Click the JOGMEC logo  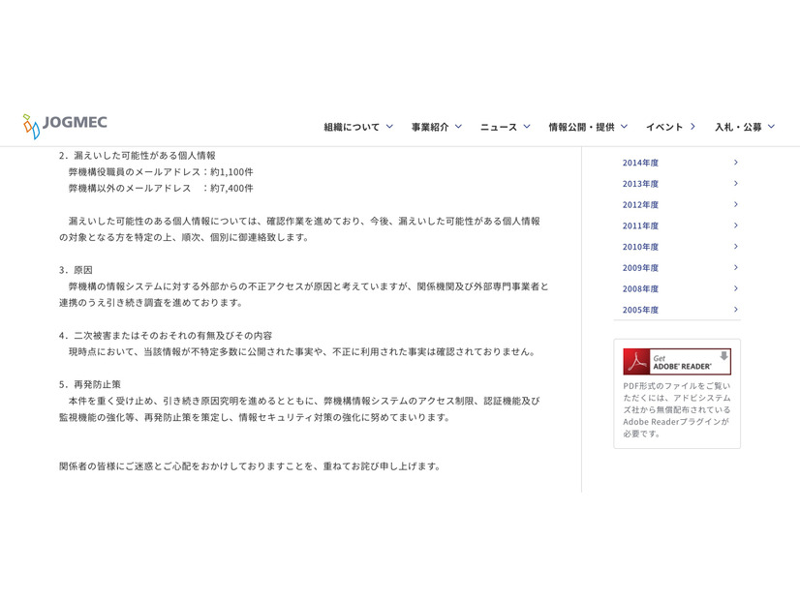coord(65,126)
